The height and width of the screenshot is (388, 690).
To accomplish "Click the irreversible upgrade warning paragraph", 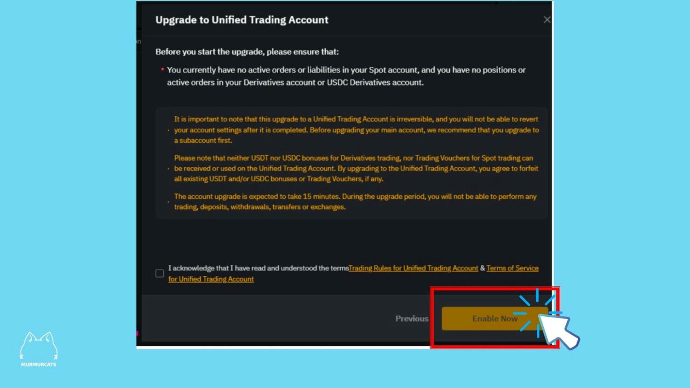I will click(356, 130).
